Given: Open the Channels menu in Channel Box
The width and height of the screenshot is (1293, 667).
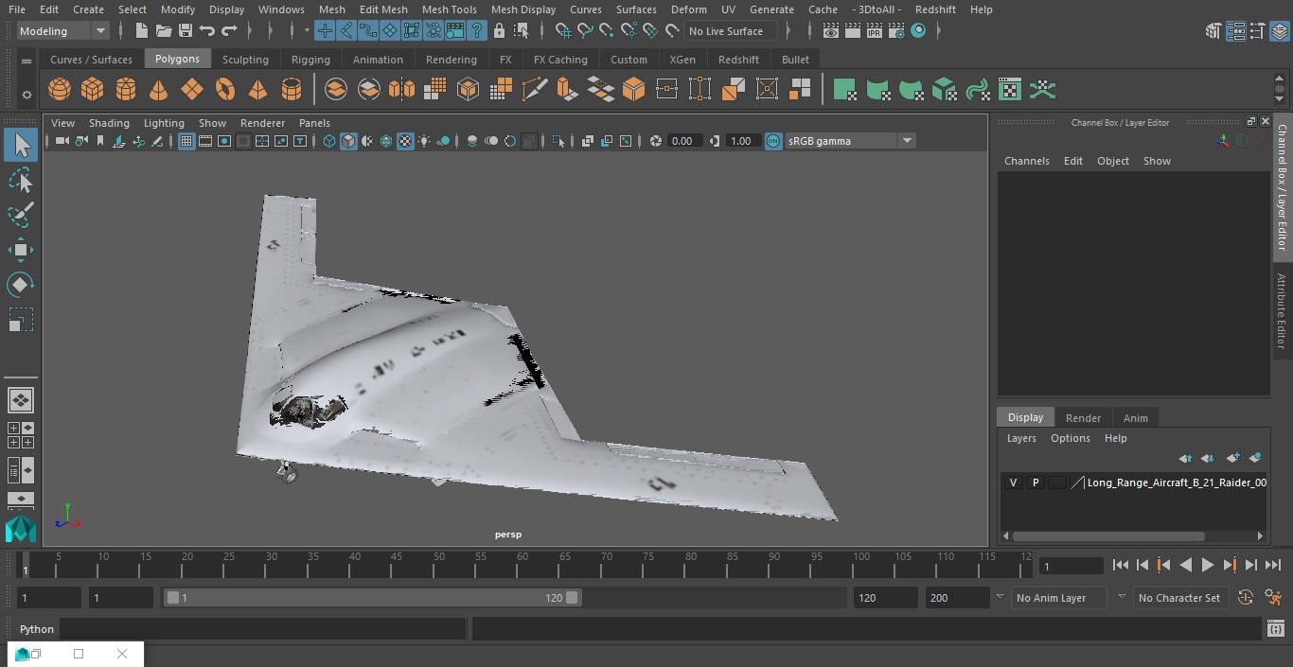Looking at the screenshot, I should [1027, 161].
